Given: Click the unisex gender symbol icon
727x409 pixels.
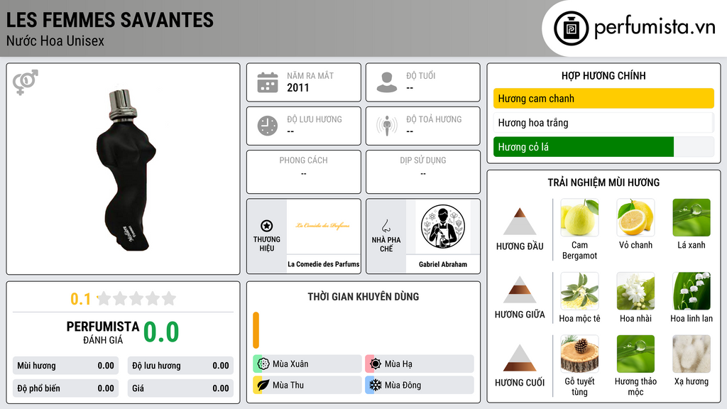Looking at the screenshot, I should tap(25, 82).
